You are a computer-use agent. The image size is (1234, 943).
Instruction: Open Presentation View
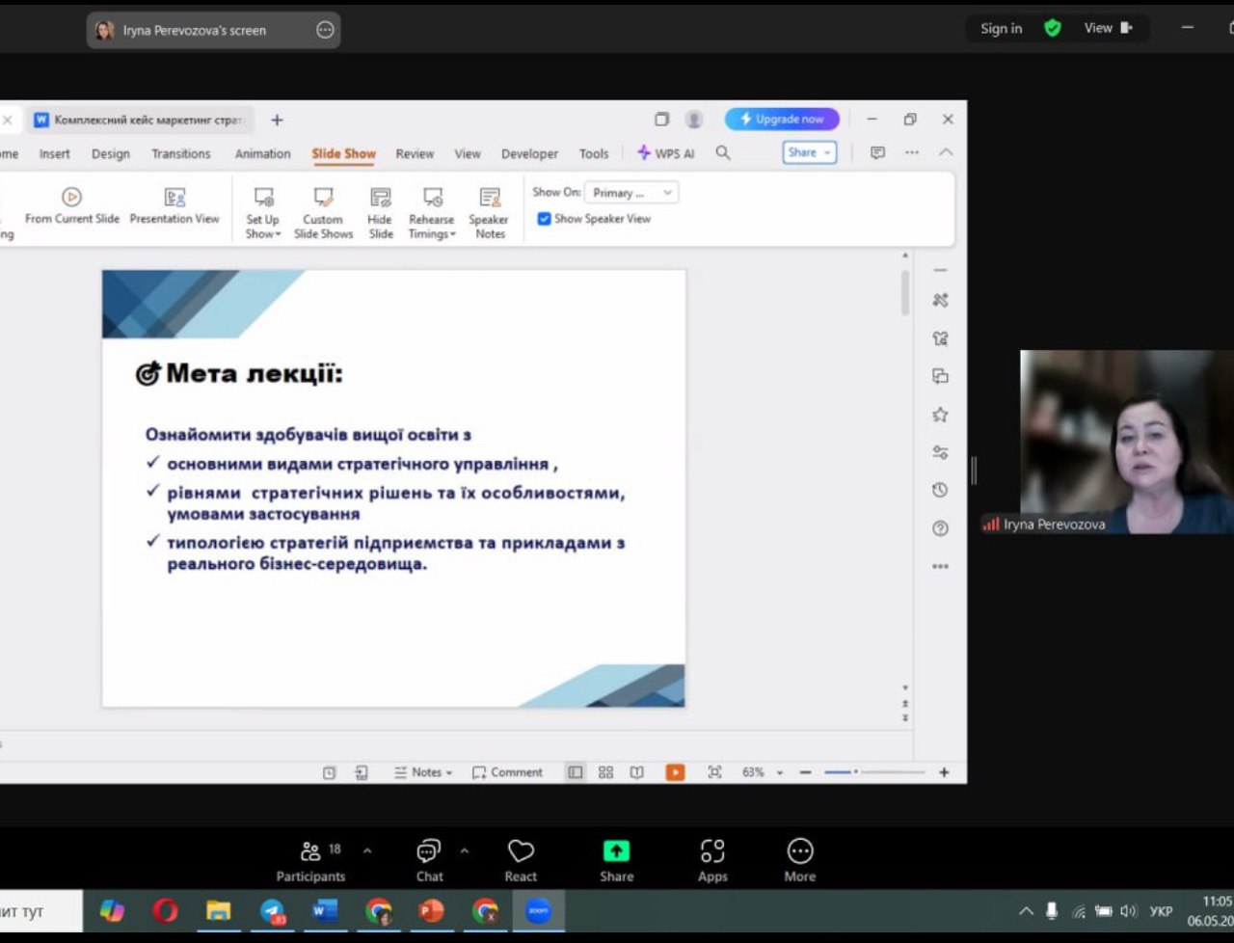coord(174,206)
